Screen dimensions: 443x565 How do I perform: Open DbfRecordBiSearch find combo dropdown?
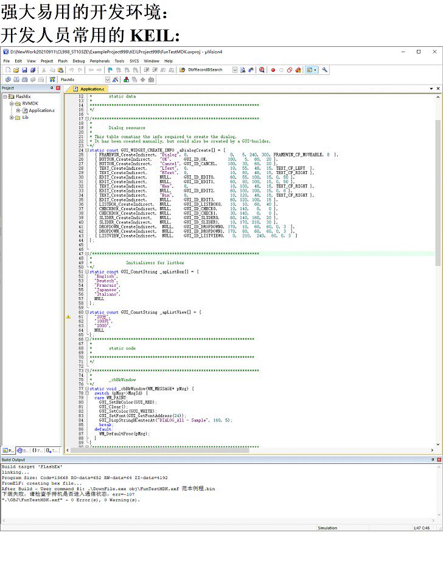235,70
